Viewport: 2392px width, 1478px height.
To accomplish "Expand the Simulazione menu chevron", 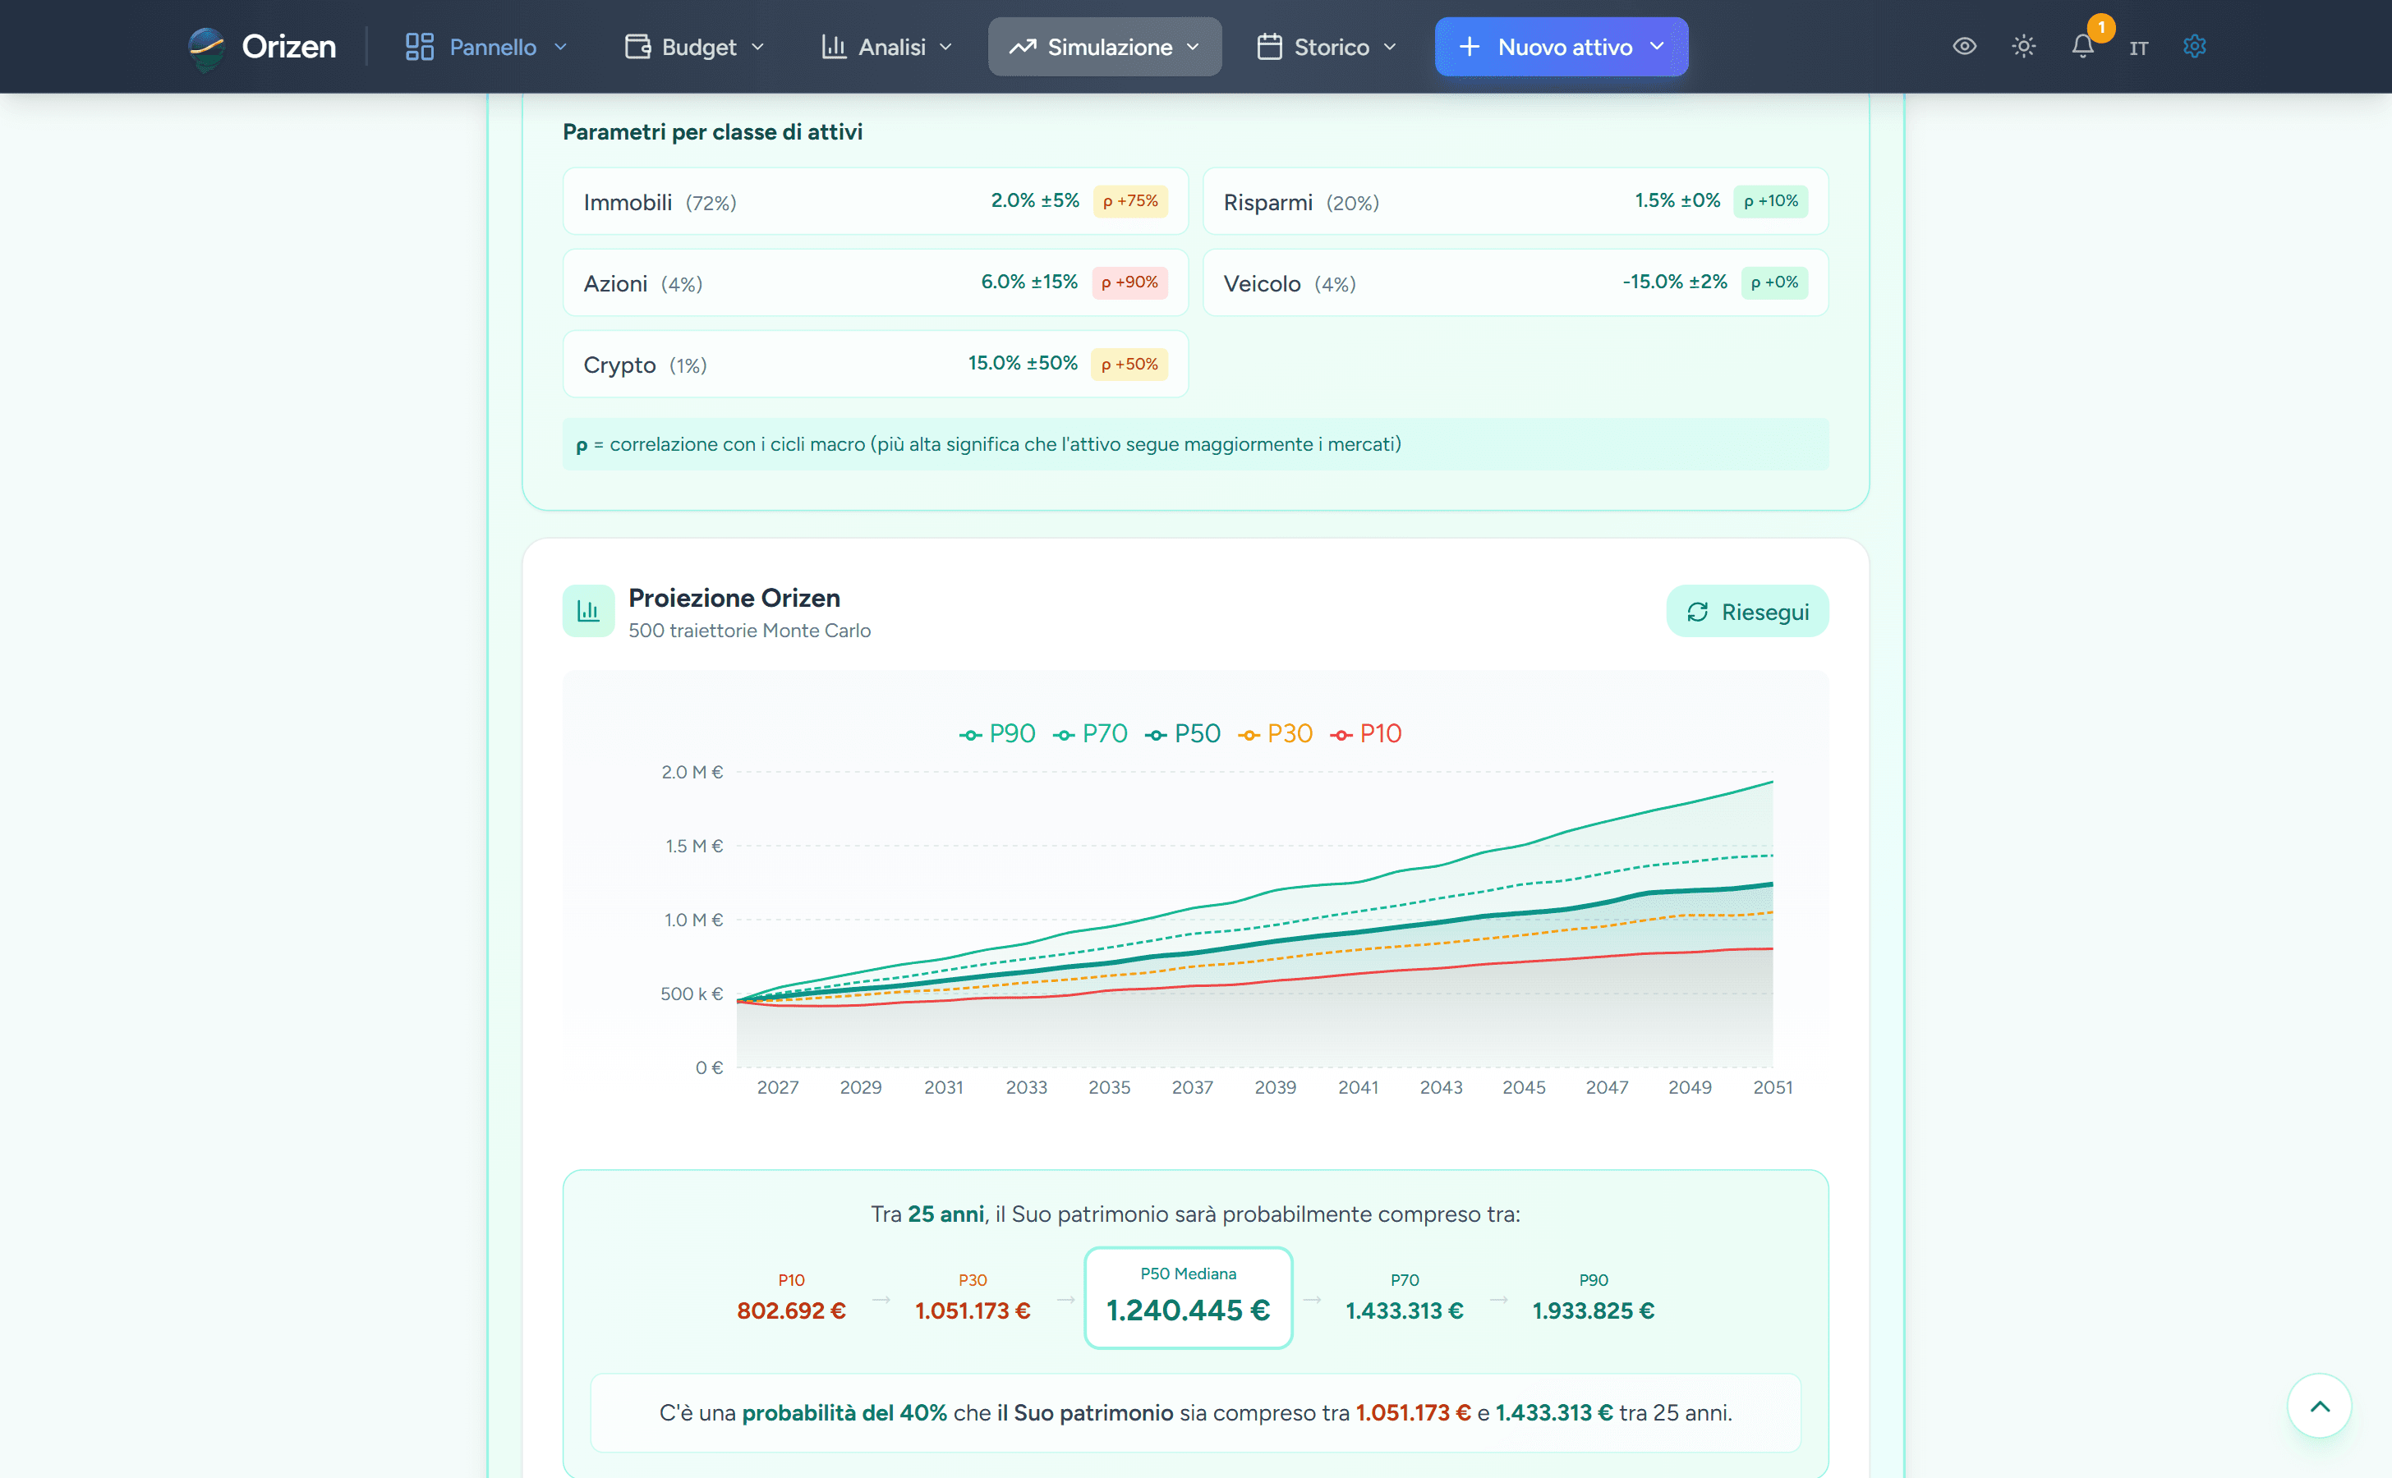I will coord(1192,47).
